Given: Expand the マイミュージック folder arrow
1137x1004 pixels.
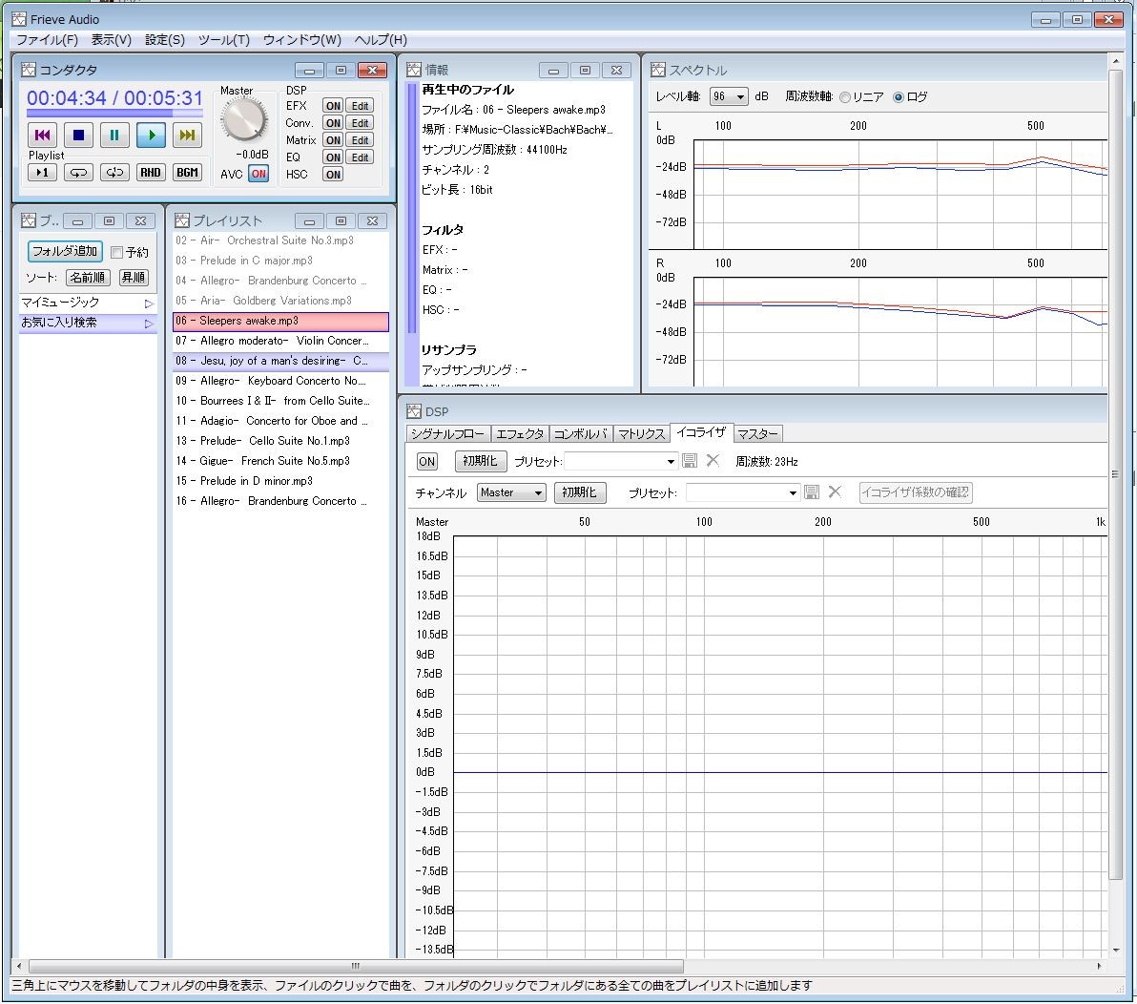Looking at the screenshot, I should pyautogui.click(x=149, y=303).
